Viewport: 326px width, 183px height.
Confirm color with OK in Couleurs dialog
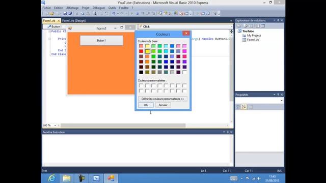146,105
